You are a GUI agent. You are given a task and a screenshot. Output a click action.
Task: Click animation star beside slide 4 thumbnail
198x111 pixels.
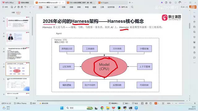click(x=4, y=67)
